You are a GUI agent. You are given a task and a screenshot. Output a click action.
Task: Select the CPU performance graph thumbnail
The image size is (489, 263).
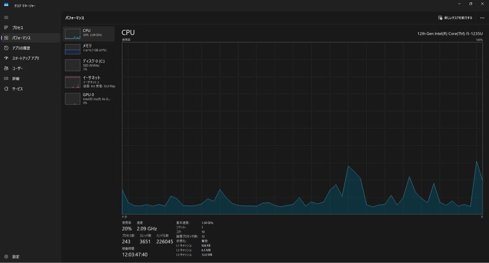(72, 34)
